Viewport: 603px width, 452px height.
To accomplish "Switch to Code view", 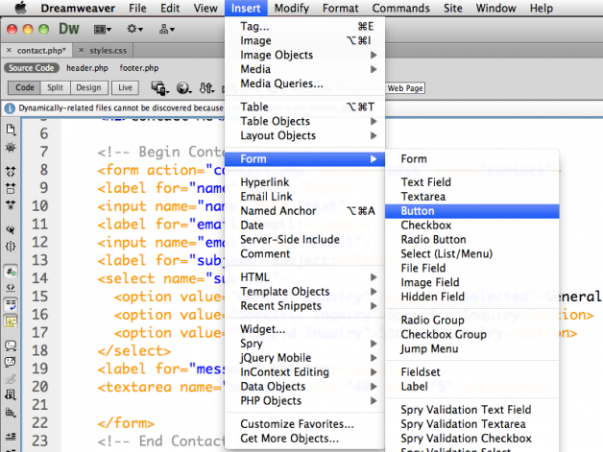I will click(25, 88).
